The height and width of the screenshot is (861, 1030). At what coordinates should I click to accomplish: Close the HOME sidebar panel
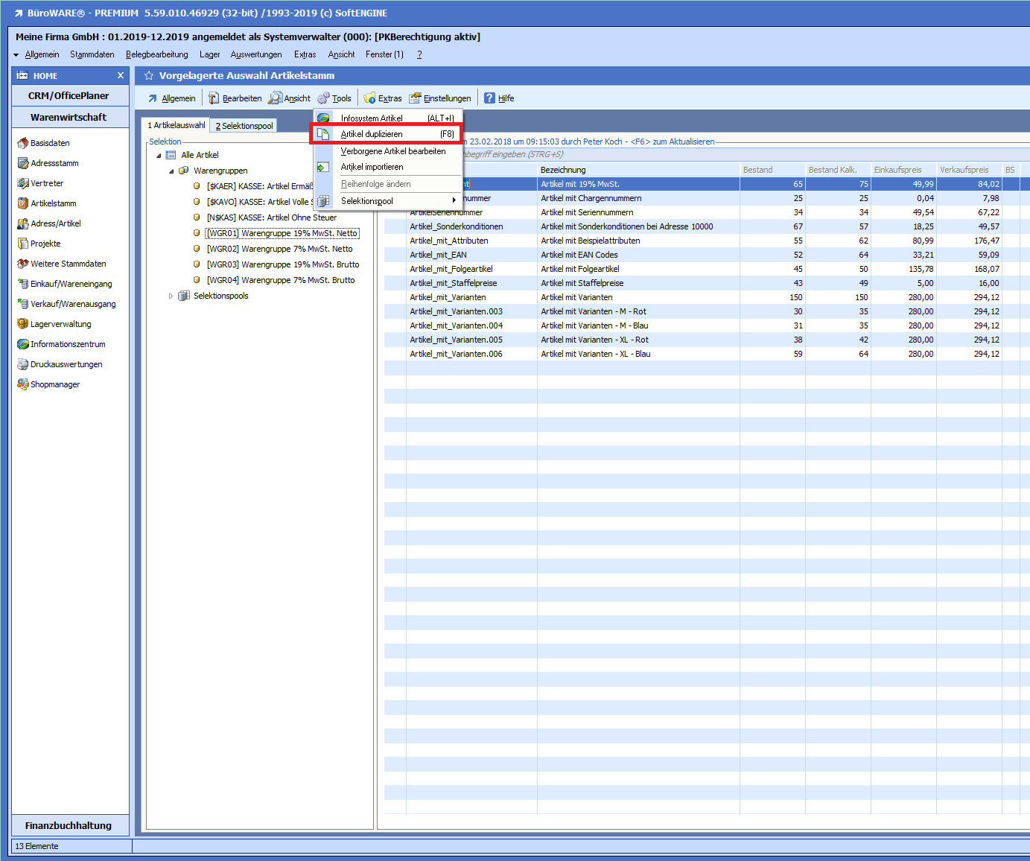[121, 76]
